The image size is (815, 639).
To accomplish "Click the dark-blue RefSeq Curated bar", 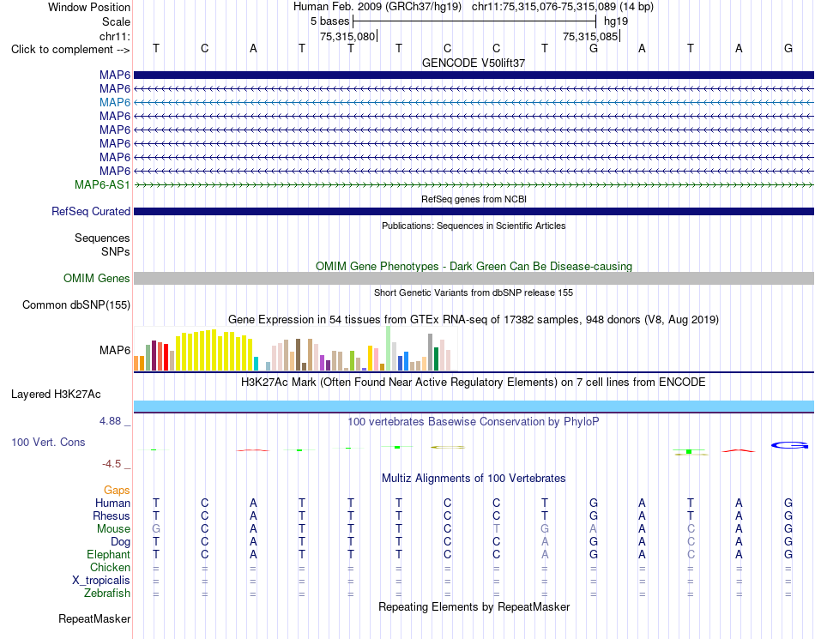I will point(474,212).
